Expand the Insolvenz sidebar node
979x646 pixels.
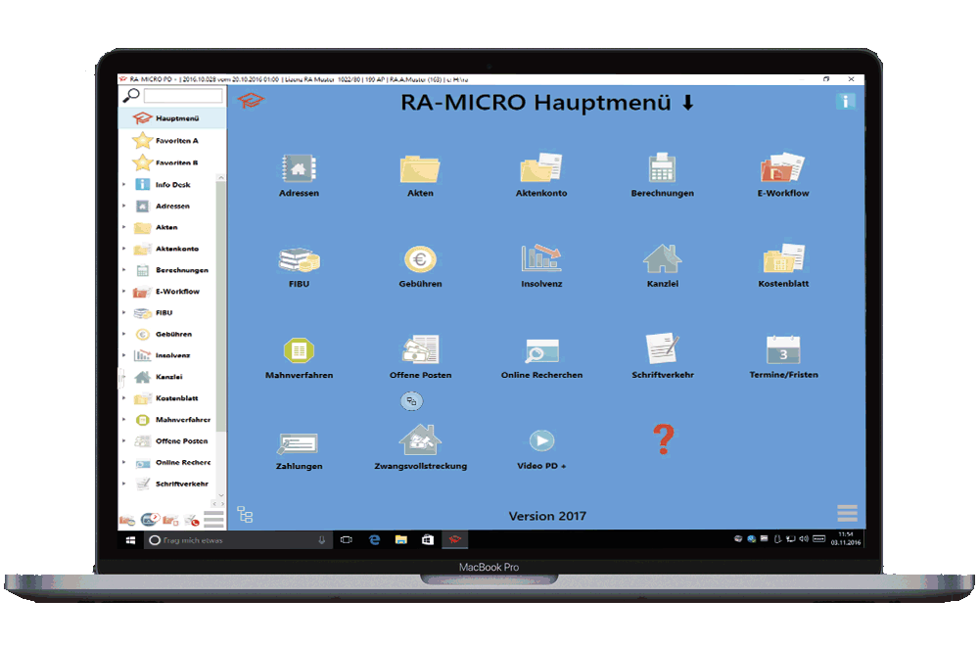[x=123, y=355]
